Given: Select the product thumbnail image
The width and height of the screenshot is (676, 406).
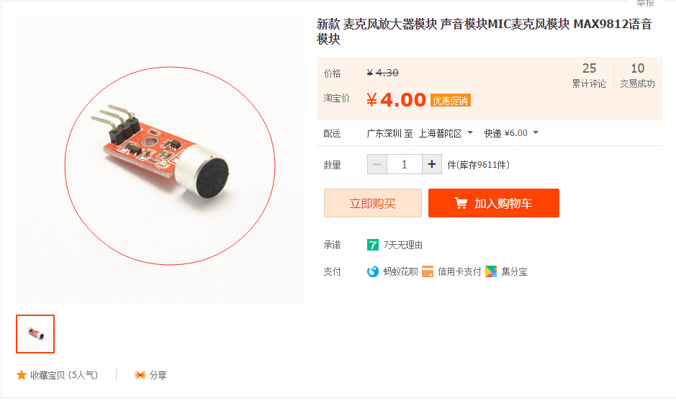Looking at the screenshot, I should coord(35,334).
